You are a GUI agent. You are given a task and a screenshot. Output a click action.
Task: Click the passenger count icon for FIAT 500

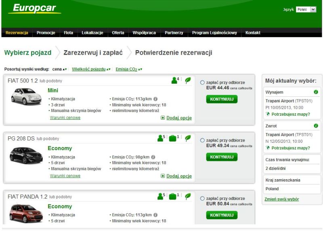175,80
